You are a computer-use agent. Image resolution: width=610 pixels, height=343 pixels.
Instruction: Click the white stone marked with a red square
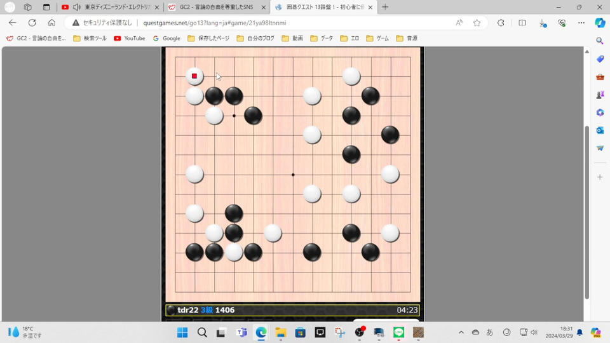tap(194, 76)
